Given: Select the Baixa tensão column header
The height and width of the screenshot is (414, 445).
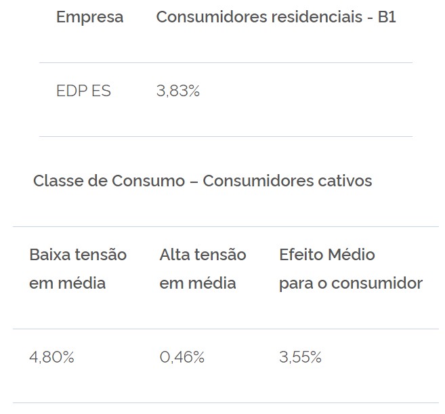Looking at the screenshot, I should click(x=78, y=254).
